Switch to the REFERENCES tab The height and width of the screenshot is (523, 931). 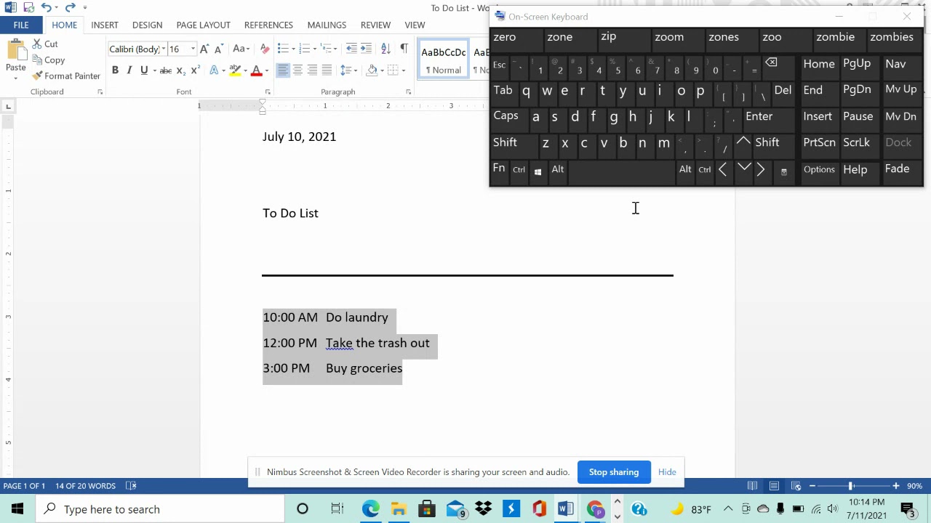click(268, 25)
